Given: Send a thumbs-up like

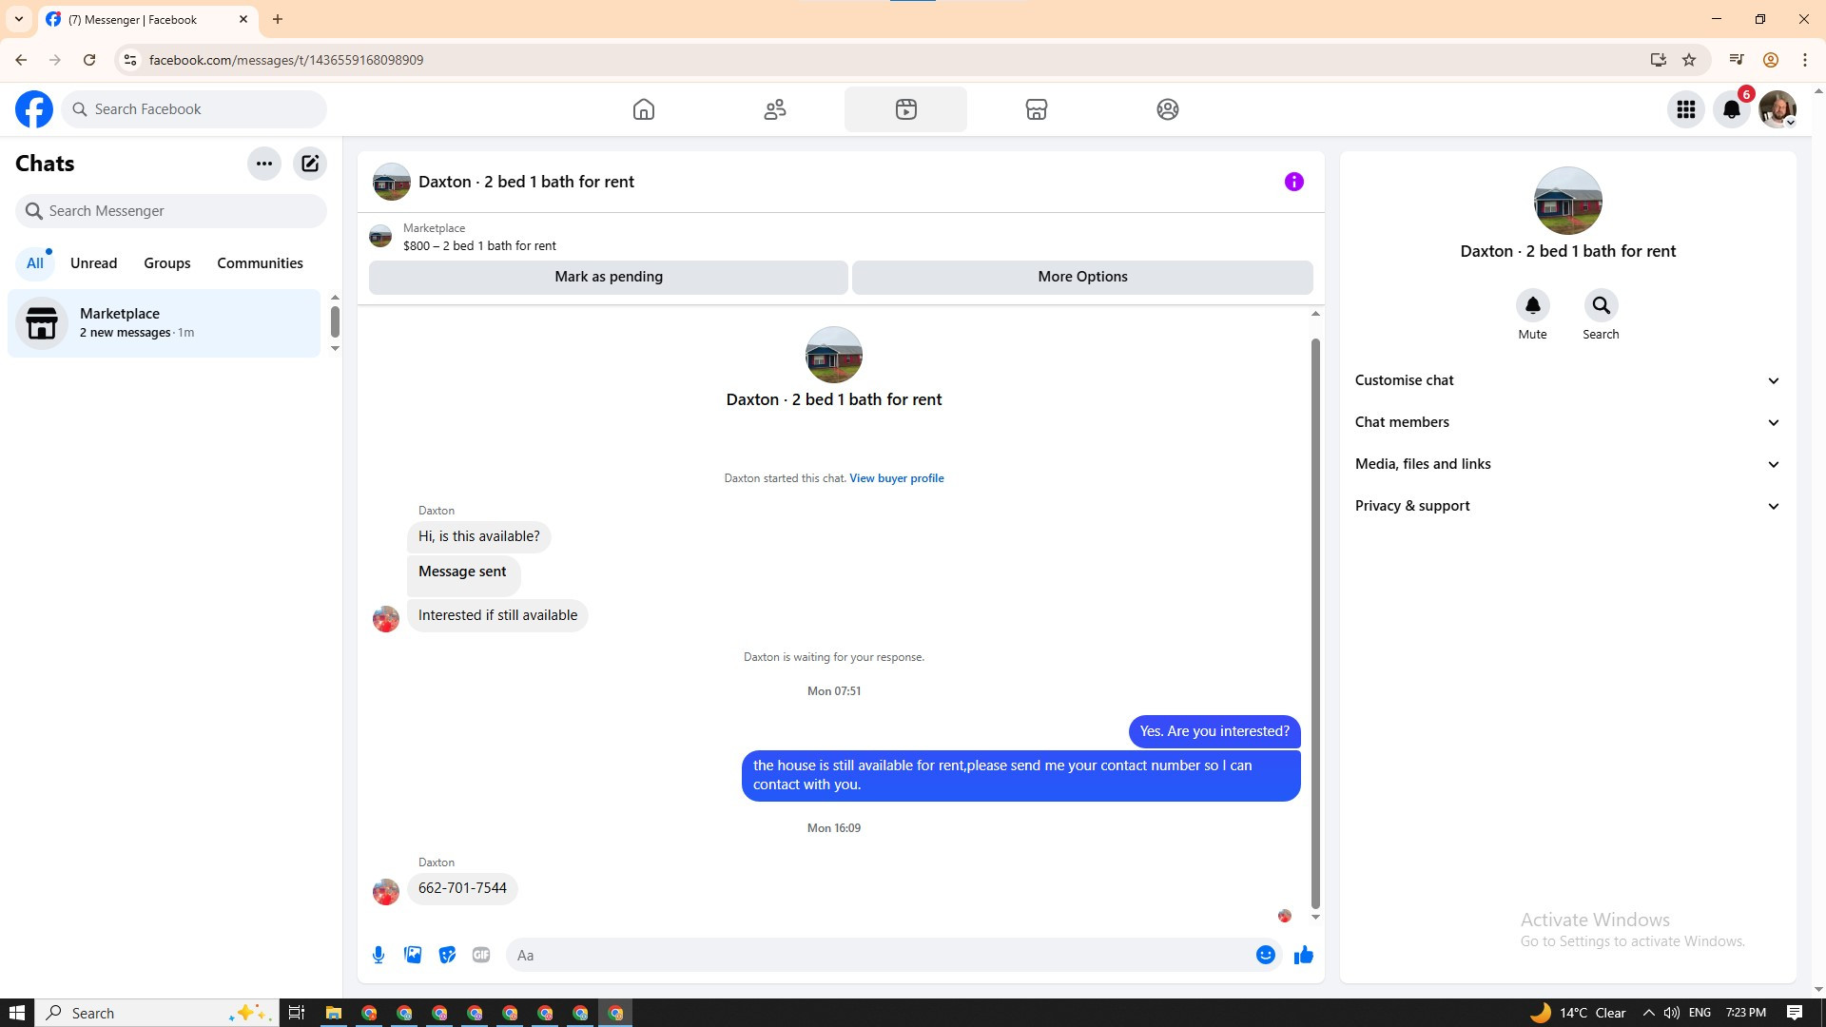Looking at the screenshot, I should click(1303, 955).
